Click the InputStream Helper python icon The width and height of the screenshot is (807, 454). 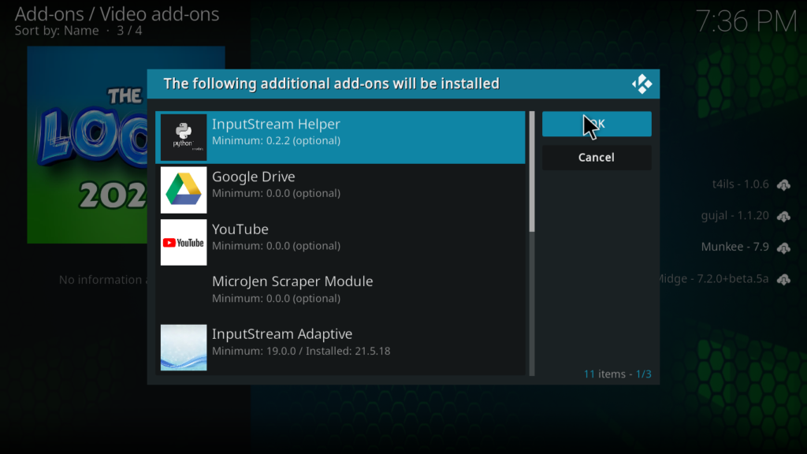(x=184, y=137)
